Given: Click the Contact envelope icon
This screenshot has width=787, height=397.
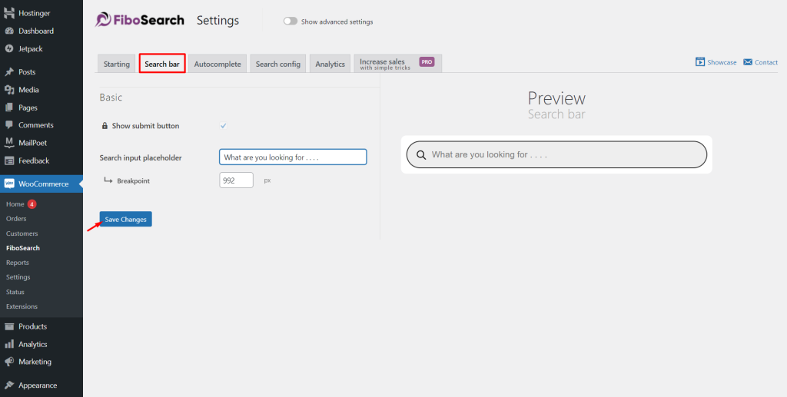Looking at the screenshot, I should [x=748, y=62].
